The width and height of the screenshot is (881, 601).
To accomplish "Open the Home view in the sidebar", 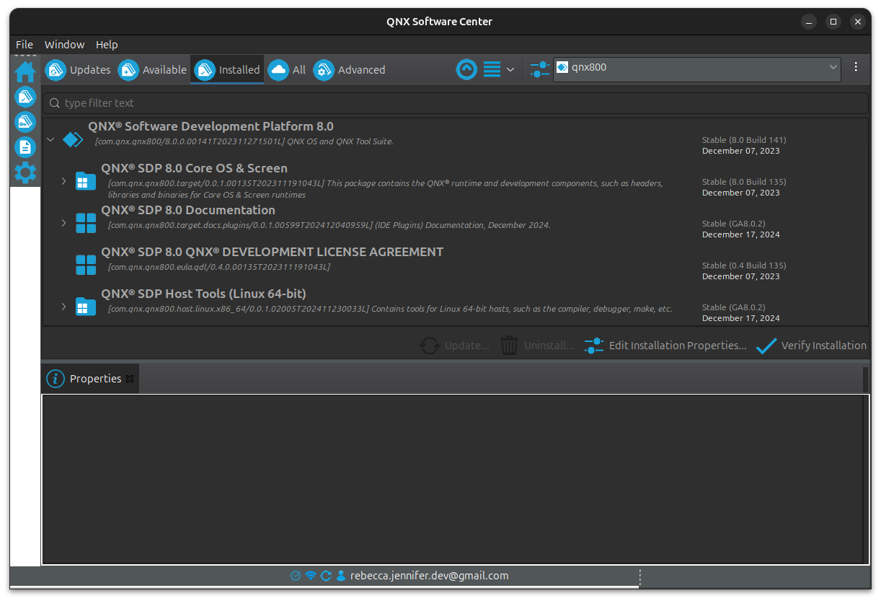I will click(x=25, y=71).
